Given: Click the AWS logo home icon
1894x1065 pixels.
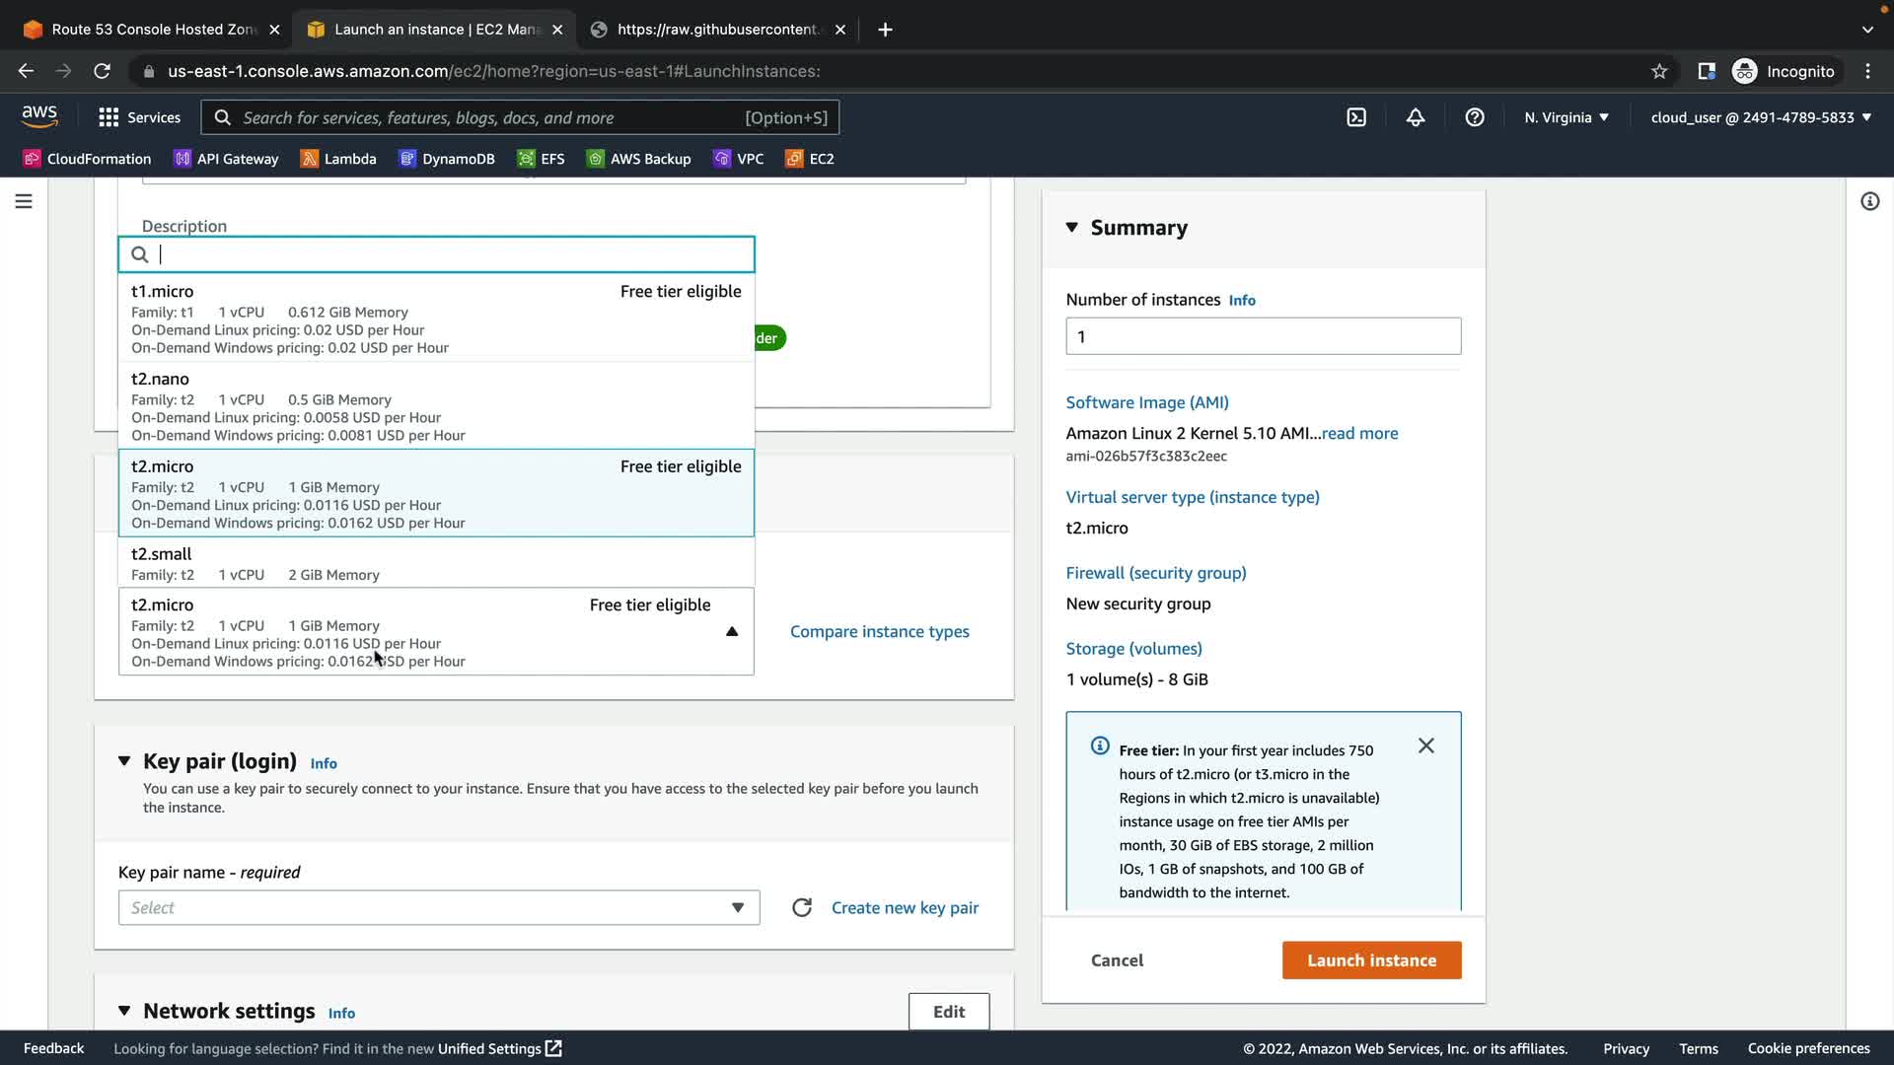Looking at the screenshot, I should pyautogui.click(x=39, y=116).
